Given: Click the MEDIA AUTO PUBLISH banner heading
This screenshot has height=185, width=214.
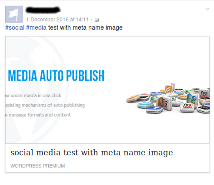Looking at the screenshot, I should [x=56, y=75].
